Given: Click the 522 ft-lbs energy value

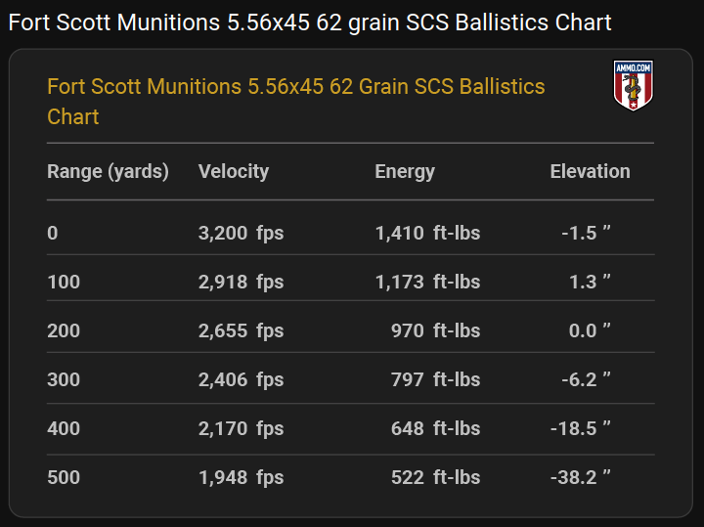Looking at the screenshot, I should pos(435,477).
